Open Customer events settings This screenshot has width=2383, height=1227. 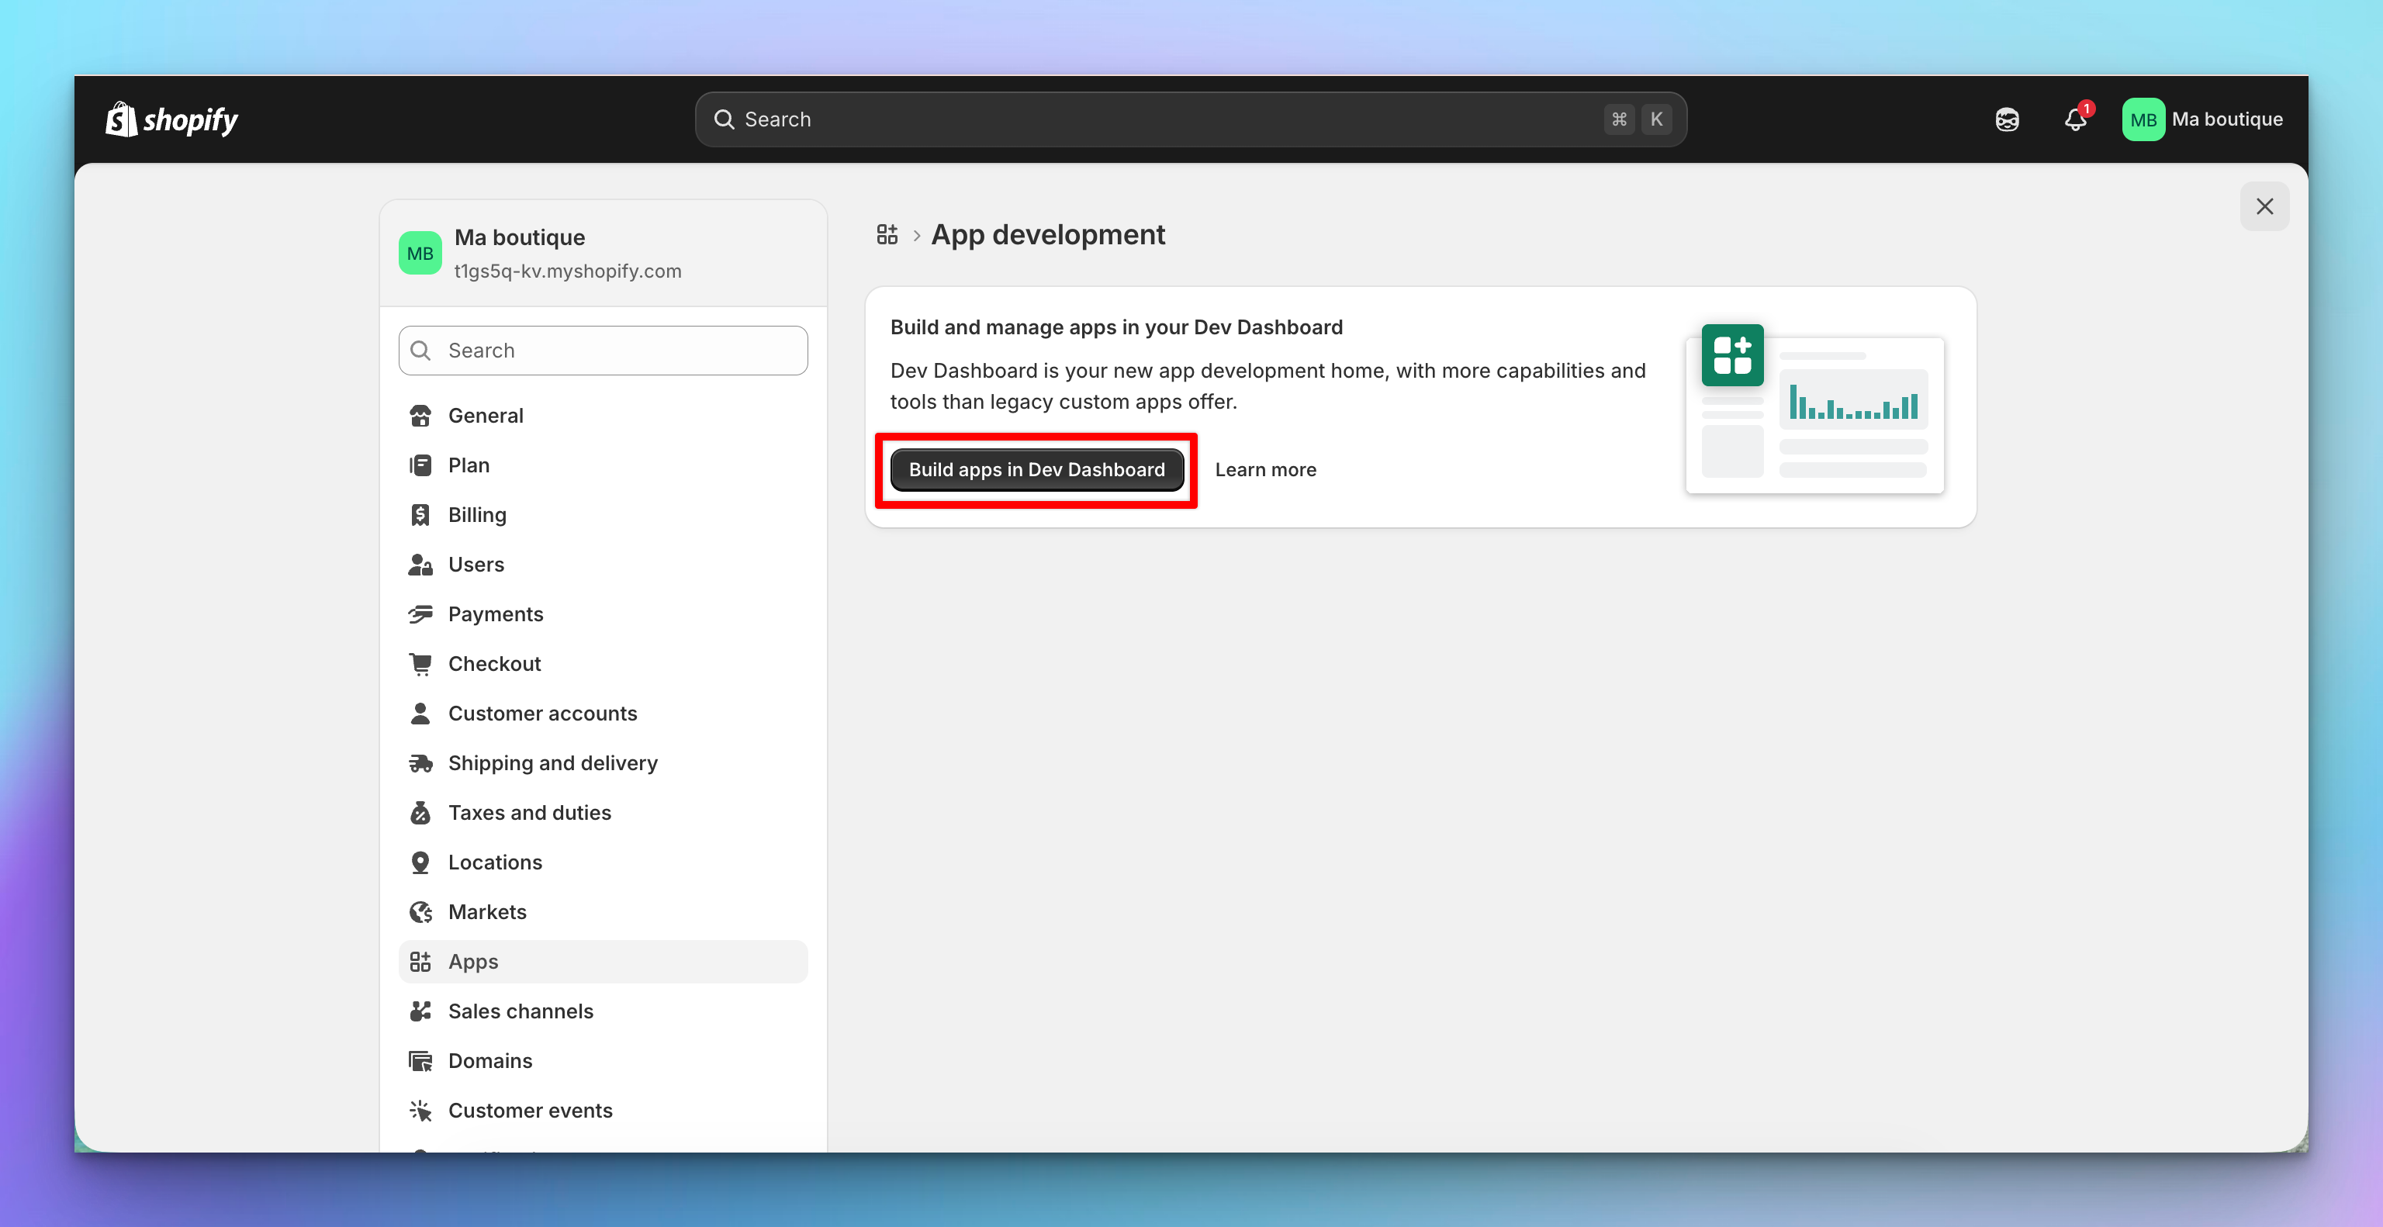pos(604,1111)
